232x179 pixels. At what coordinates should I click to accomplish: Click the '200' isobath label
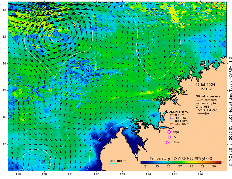112,161
